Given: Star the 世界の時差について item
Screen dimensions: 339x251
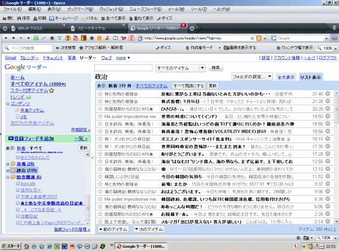Looking at the screenshot, I should tap(100, 116).
